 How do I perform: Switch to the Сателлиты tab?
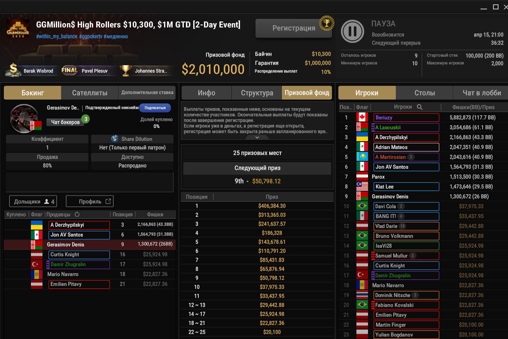[89, 93]
